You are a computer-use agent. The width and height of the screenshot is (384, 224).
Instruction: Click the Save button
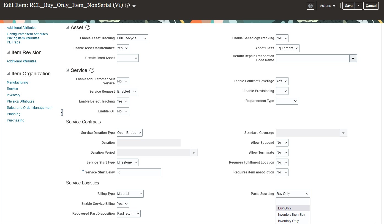click(349, 6)
